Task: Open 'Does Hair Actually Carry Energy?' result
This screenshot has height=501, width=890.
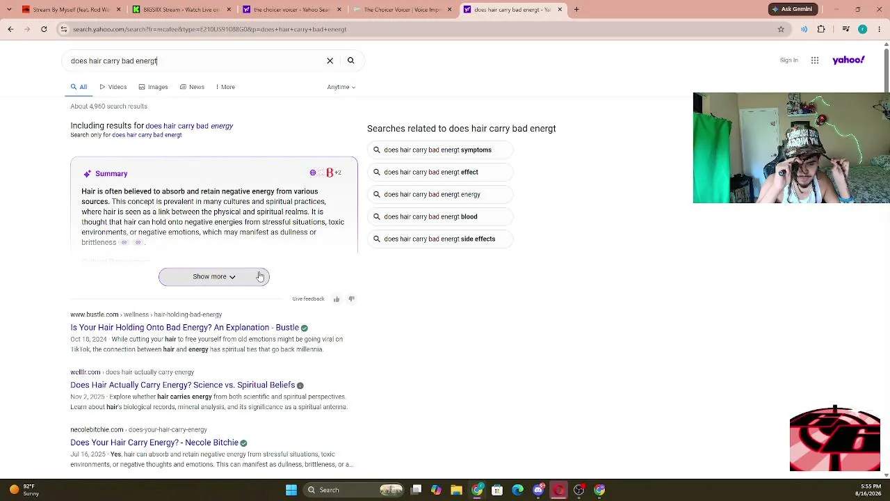Action: point(182,385)
